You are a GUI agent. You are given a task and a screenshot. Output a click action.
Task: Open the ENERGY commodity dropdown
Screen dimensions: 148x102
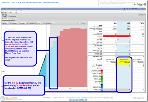tap(5, 23)
